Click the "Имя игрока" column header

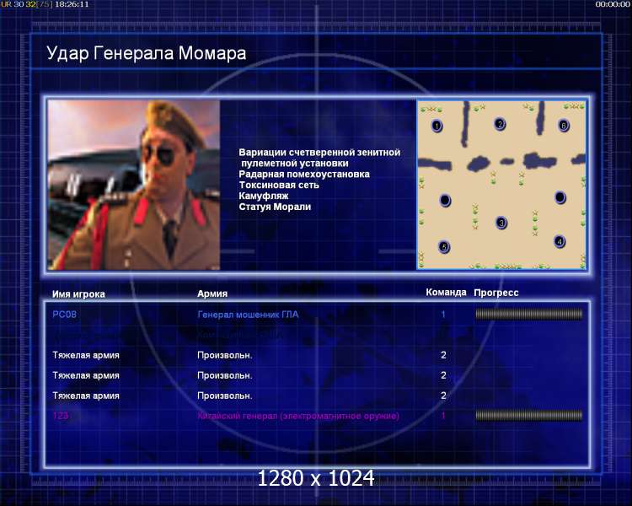[x=78, y=294]
